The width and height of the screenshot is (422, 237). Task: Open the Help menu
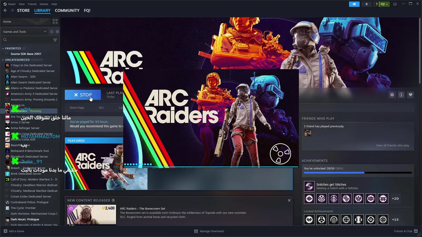click(54, 4)
